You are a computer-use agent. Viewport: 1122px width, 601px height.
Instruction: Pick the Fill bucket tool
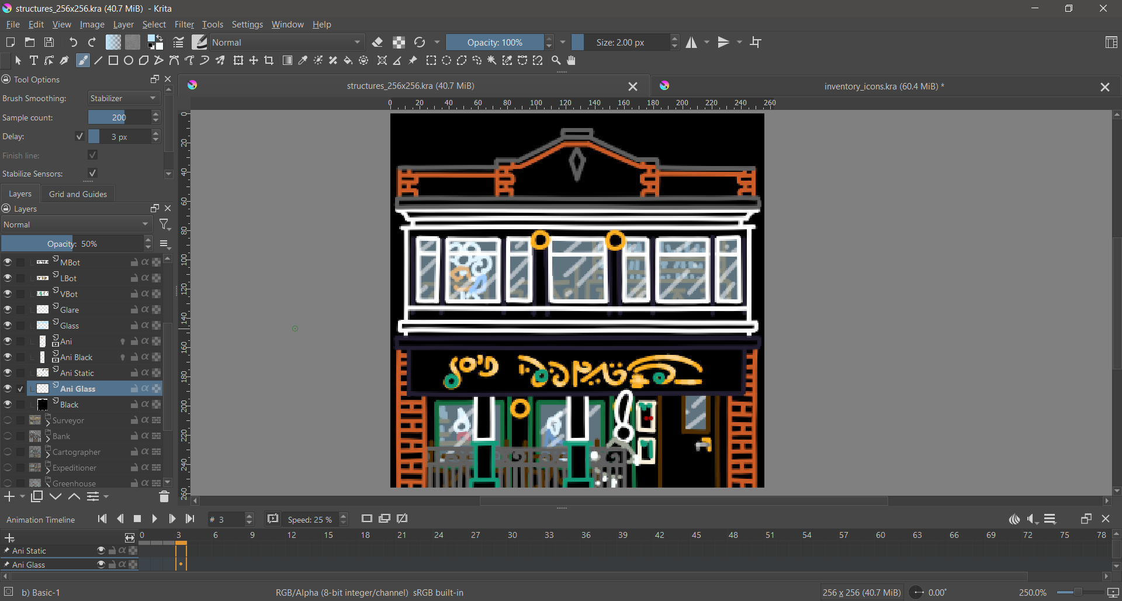click(x=348, y=60)
